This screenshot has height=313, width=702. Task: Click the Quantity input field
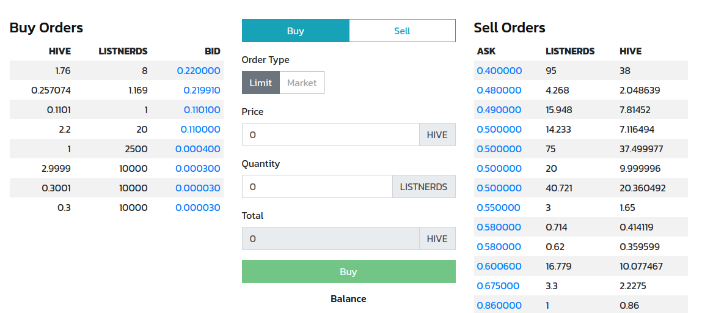pos(318,186)
